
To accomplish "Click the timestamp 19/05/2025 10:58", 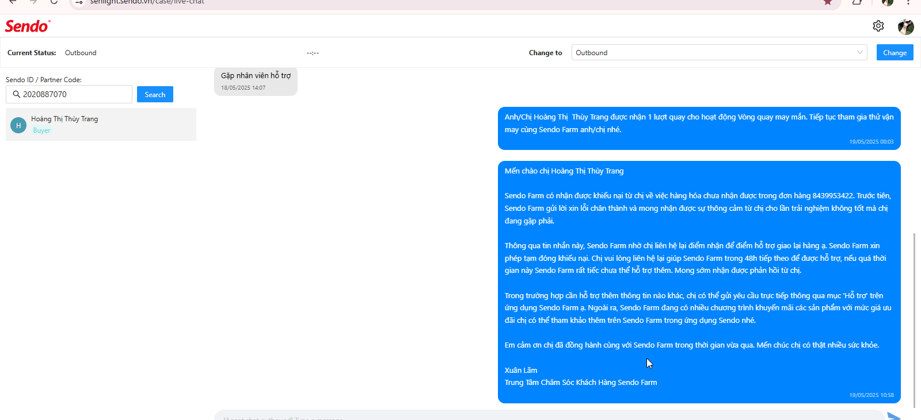I will [871, 395].
